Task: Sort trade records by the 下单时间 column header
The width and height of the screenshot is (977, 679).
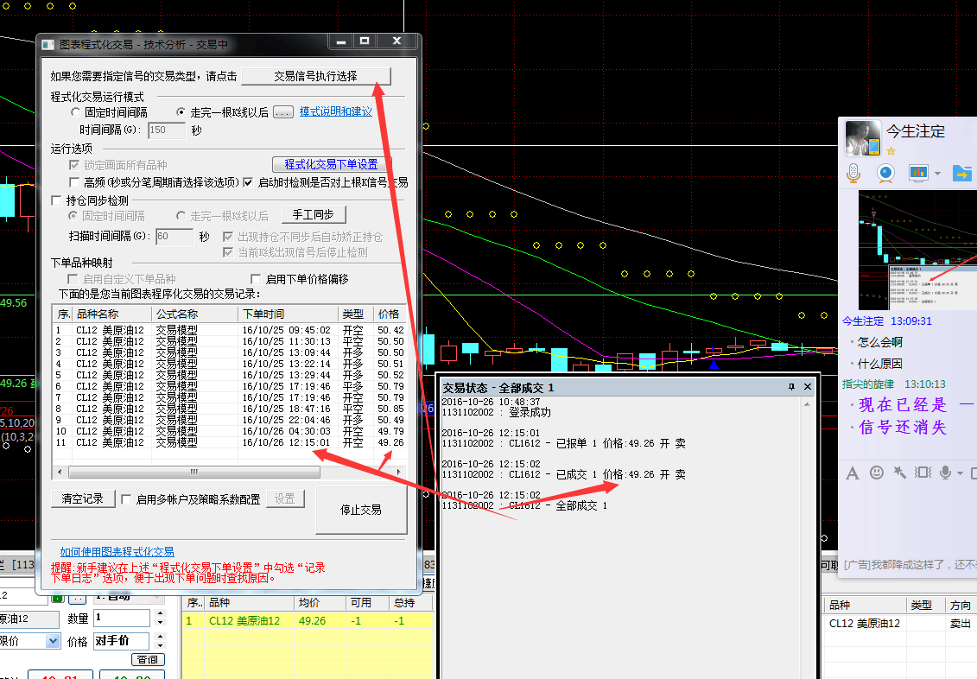Action: pos(288,314)
